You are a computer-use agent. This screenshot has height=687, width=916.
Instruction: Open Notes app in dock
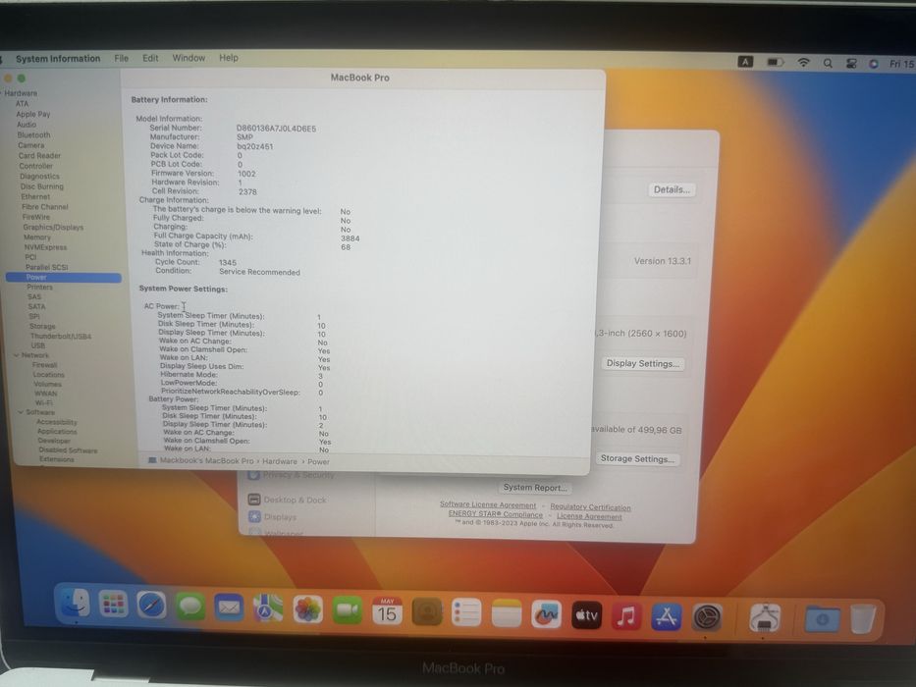tap(507, 614)
